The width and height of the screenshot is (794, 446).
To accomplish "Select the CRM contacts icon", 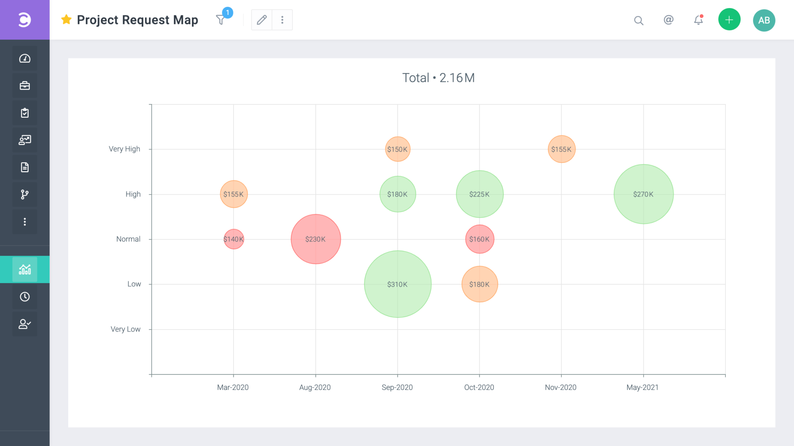I will (x=24, y=140).
